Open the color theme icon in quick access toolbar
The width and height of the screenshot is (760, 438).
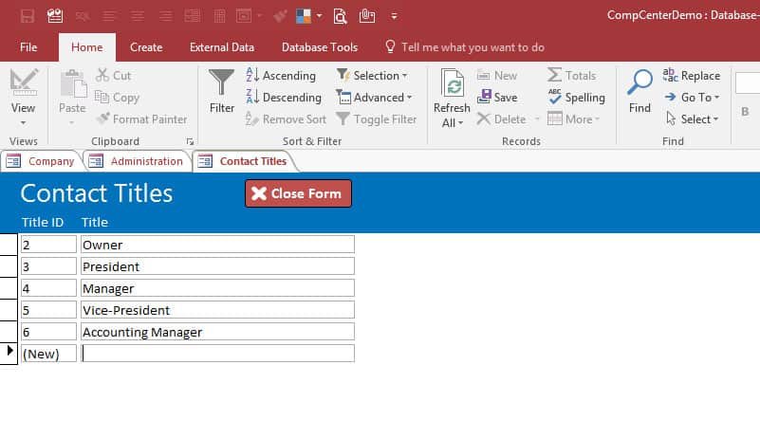[x=304, y=16]
